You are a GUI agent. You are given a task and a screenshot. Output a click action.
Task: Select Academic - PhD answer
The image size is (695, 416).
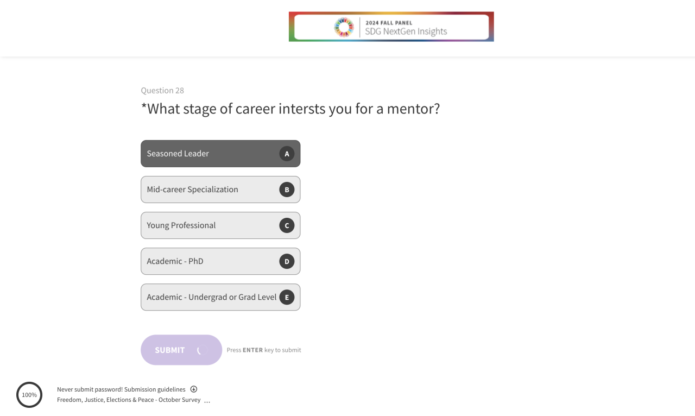206,261
